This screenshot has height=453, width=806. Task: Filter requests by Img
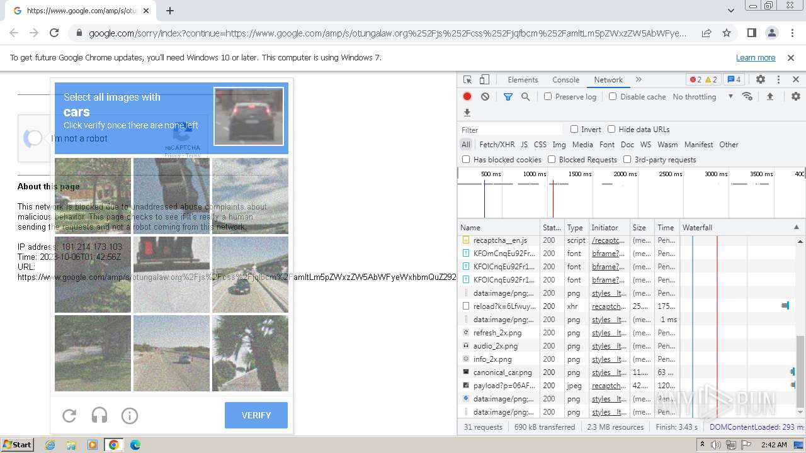559,144
